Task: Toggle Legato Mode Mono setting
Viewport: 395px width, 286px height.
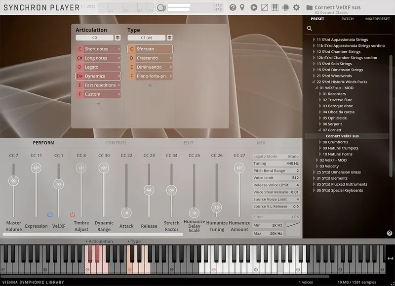Action: (276, 156)
